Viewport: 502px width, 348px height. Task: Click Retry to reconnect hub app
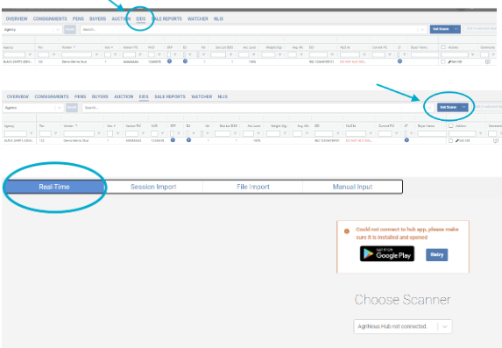tap(436, 255)
